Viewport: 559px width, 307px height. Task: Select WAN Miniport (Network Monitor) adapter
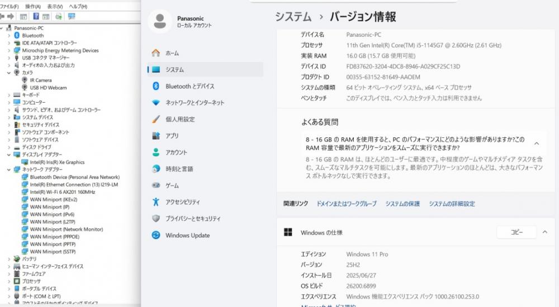click(x=67, y=229)
